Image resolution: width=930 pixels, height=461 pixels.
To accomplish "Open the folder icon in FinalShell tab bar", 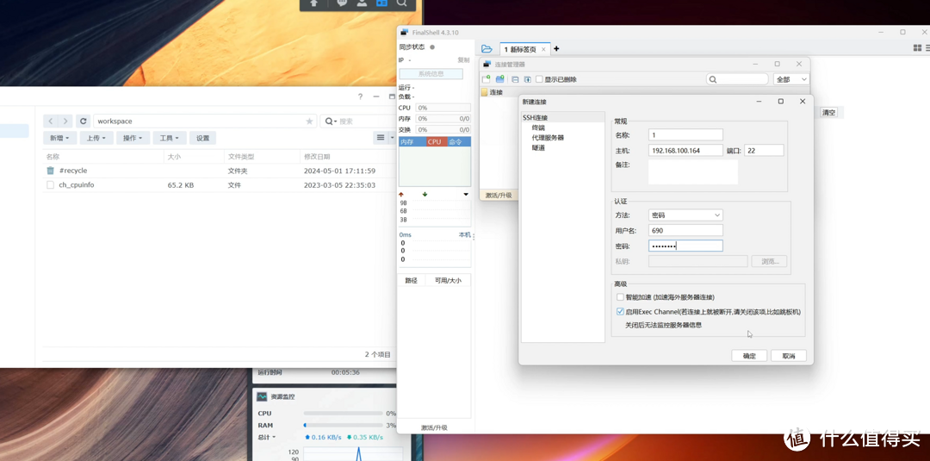I will pyautogui.click(x=487, y=49).
